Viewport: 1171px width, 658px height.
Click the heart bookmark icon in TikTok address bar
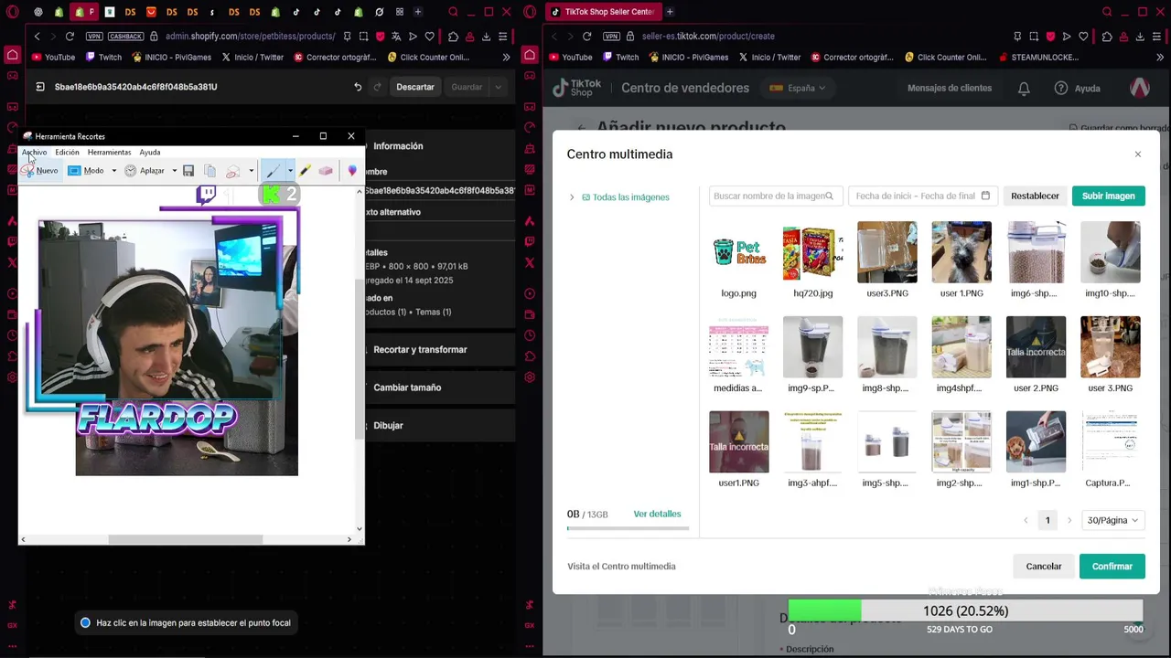(x=1083, y=37)
